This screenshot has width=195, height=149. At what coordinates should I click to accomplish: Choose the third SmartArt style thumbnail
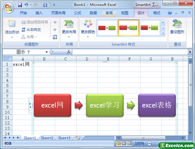150,28
